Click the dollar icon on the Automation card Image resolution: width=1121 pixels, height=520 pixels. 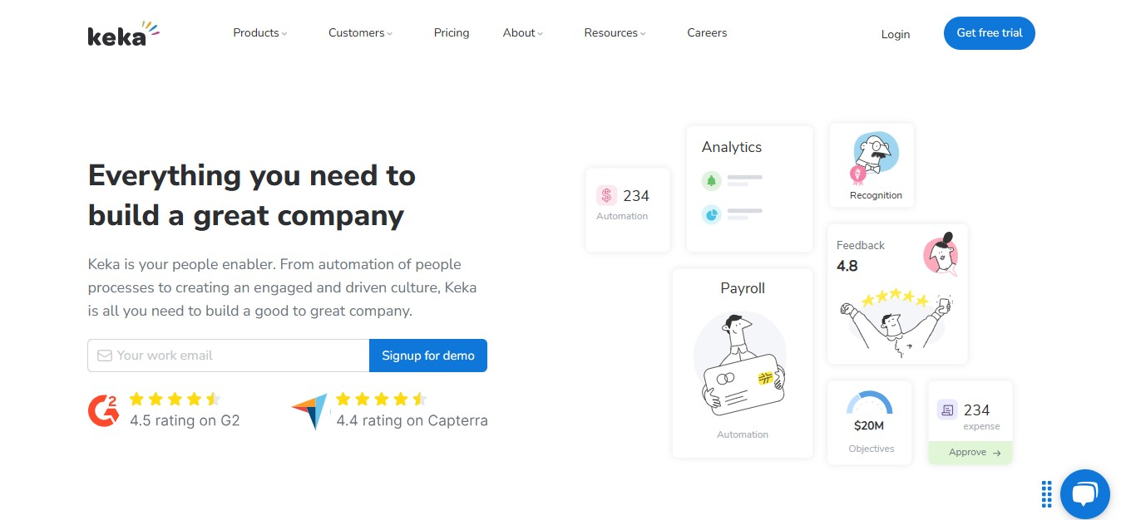606,195
